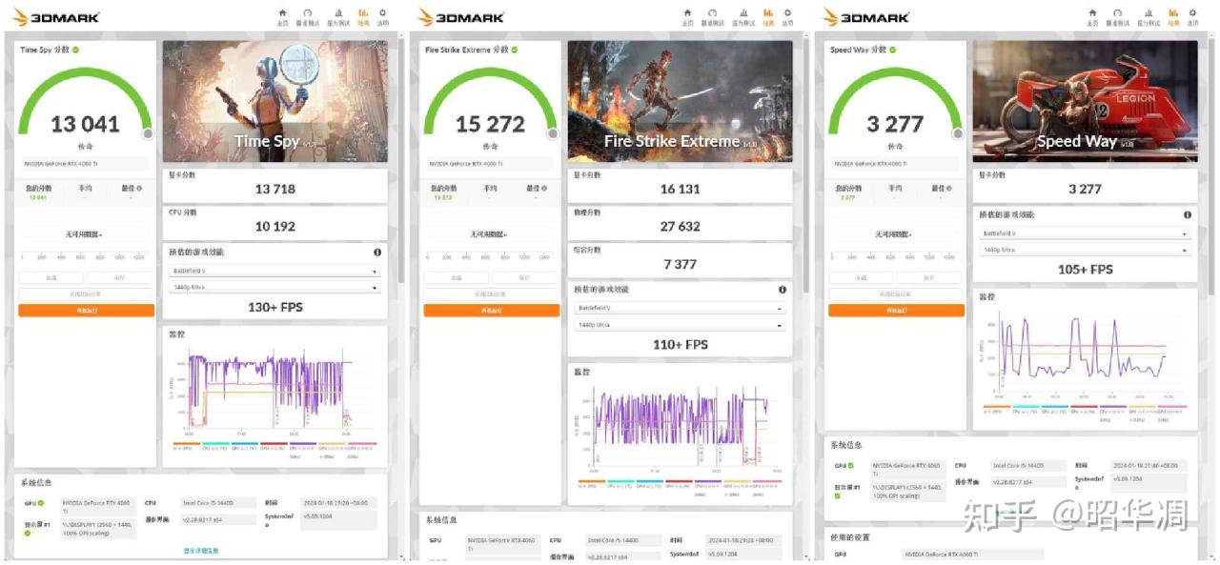Expand the 1440p Ultra dropdown in Speed Way window

[x=1086, y=251]
